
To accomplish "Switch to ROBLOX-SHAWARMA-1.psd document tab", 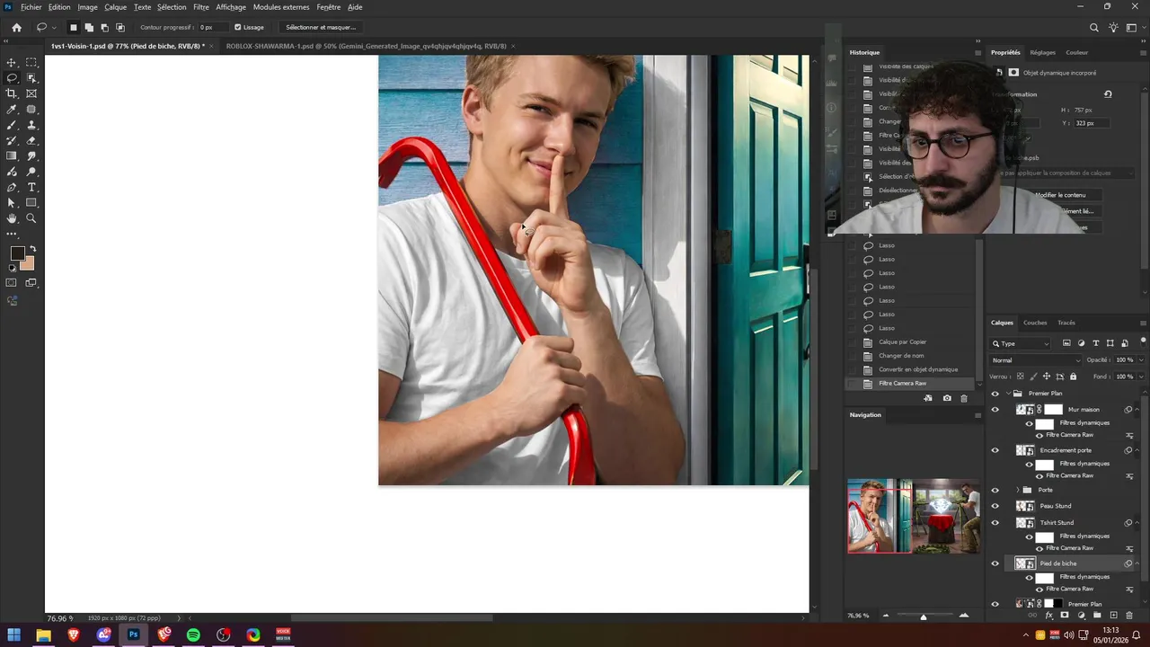I will coord(366,46).
